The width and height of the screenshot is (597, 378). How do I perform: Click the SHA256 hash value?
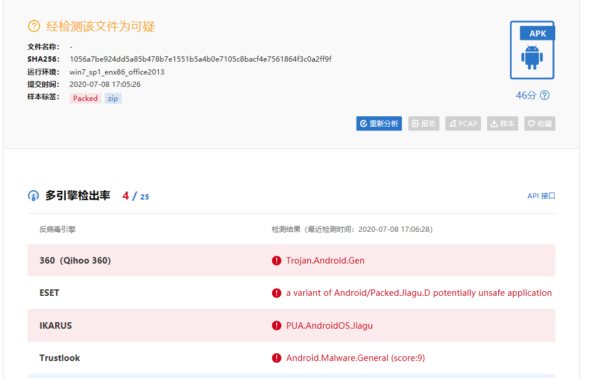[x=200, y=59]
